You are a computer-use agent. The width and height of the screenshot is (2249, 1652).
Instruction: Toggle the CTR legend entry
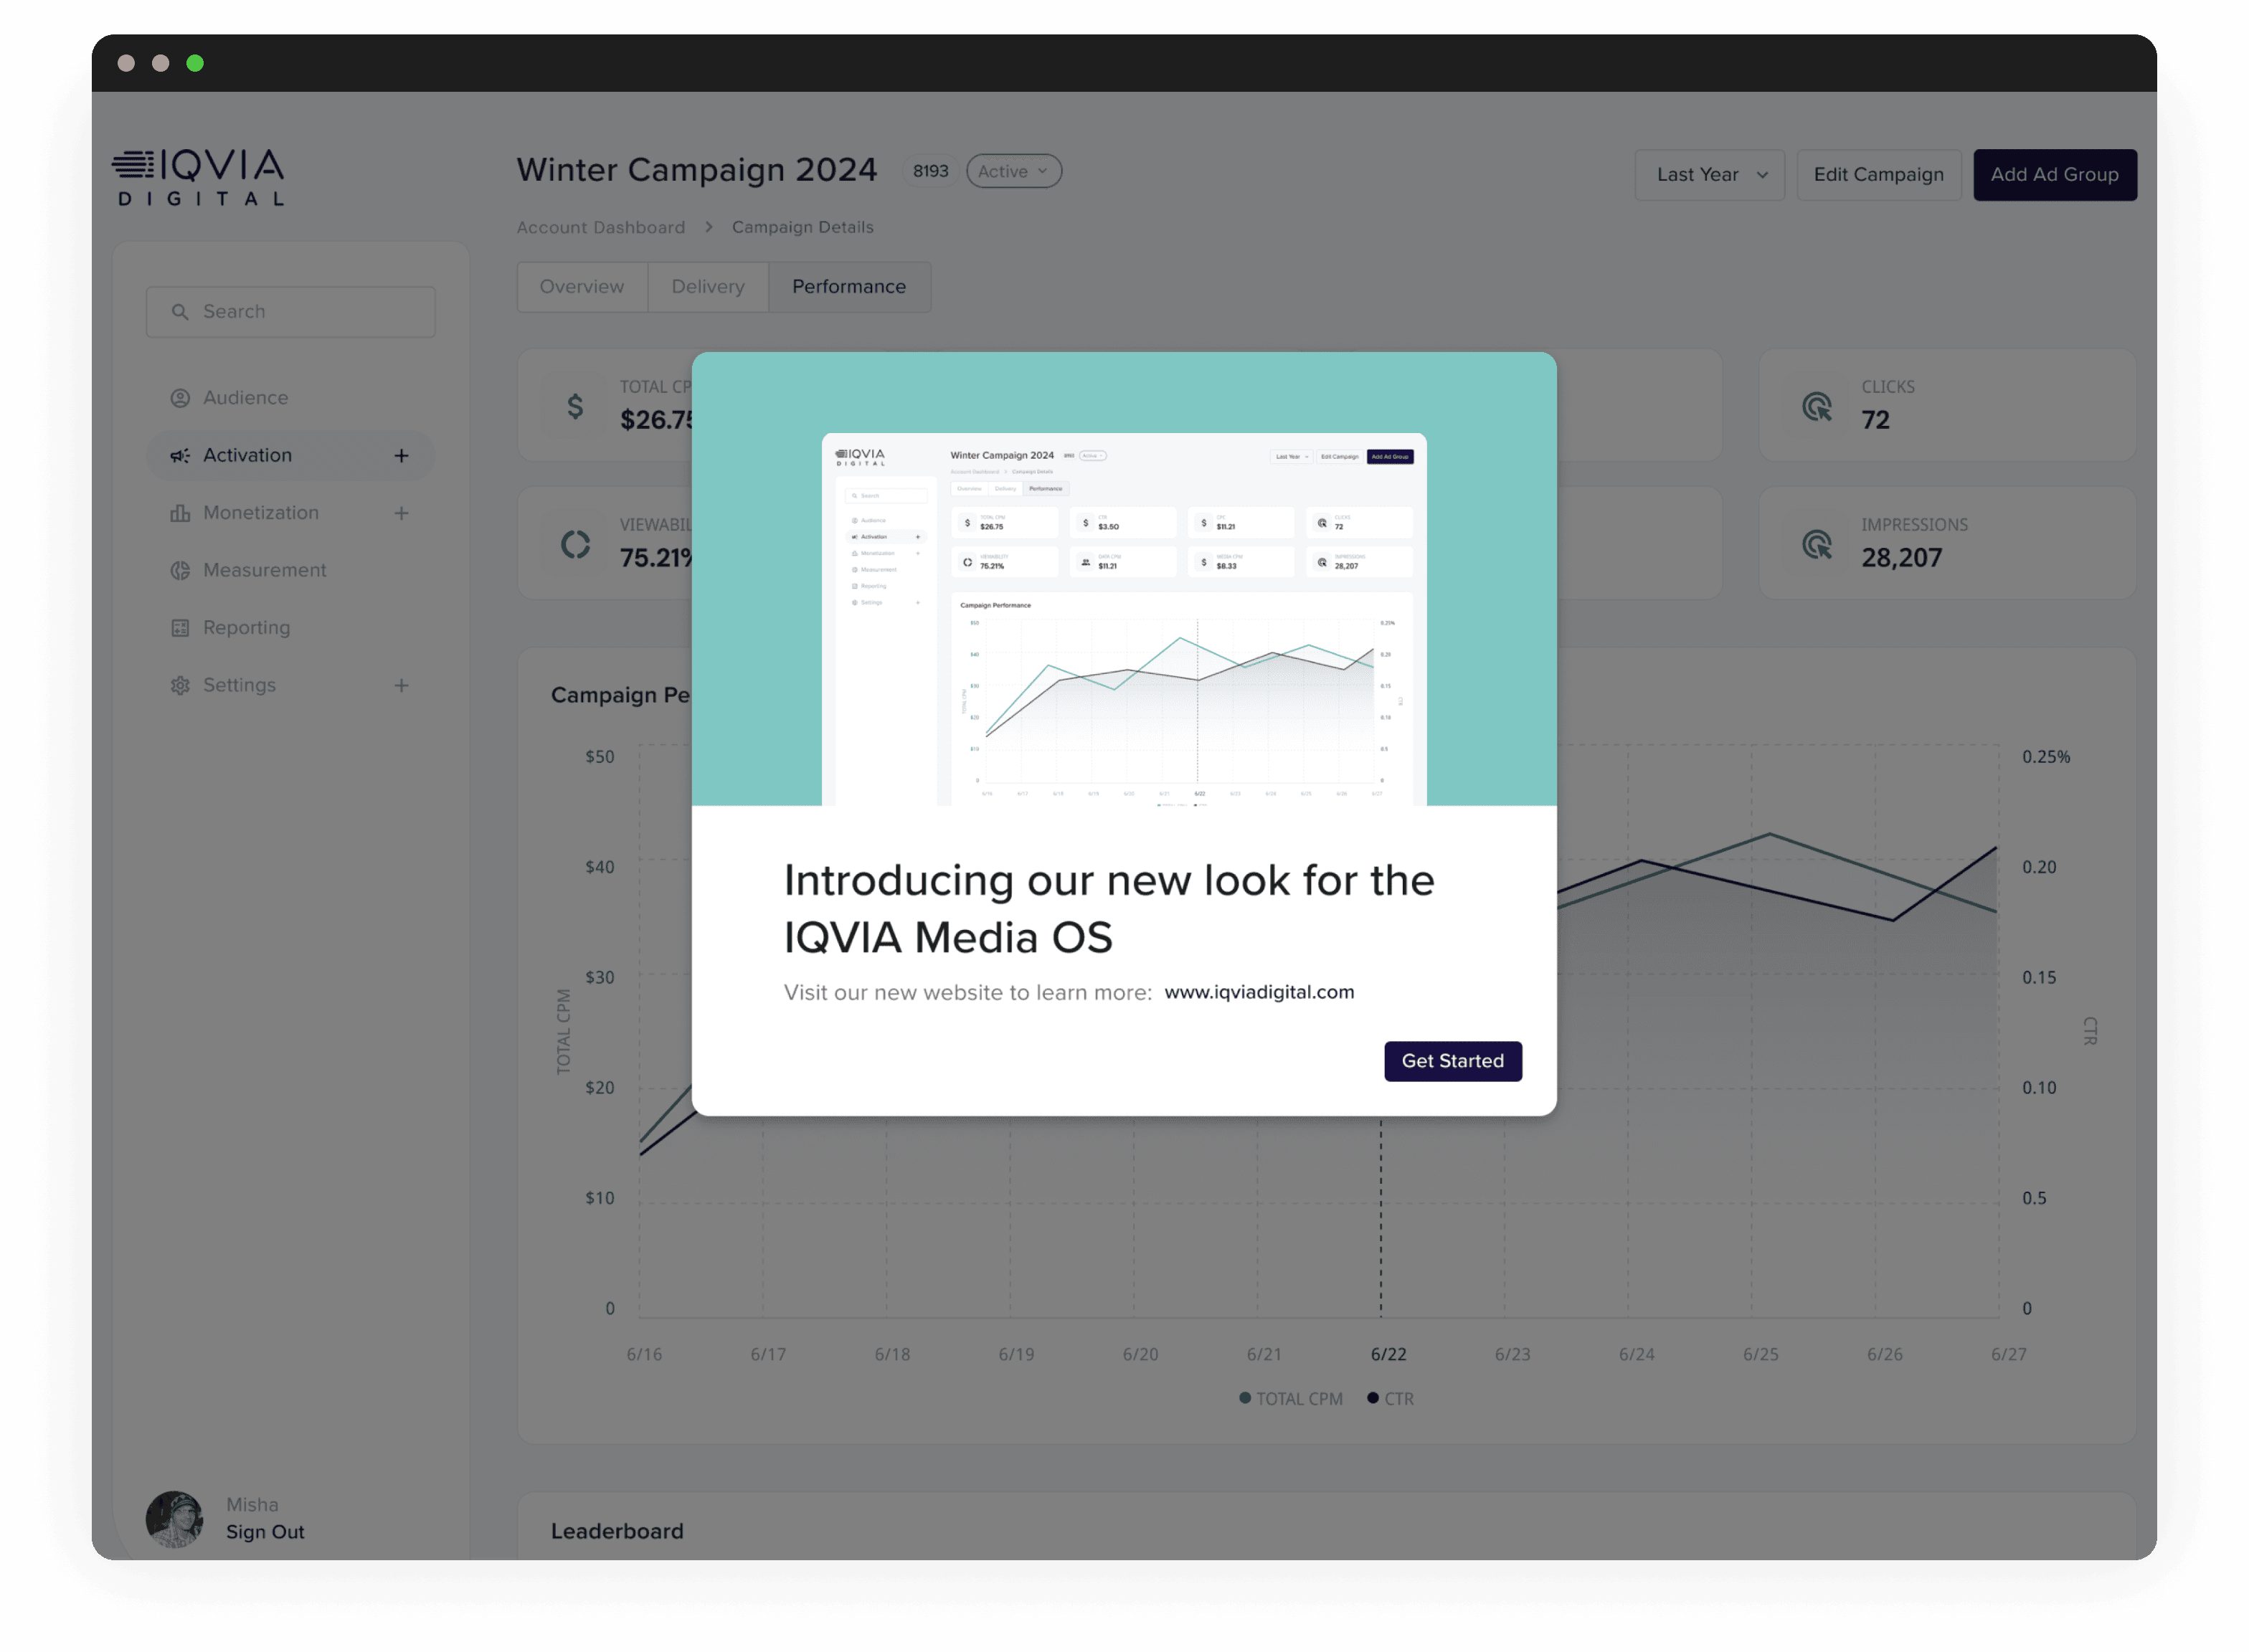(1390, 1398)
